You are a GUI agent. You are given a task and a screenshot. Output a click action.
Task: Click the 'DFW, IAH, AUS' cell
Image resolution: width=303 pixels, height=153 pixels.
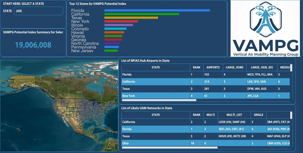(262, 89)
